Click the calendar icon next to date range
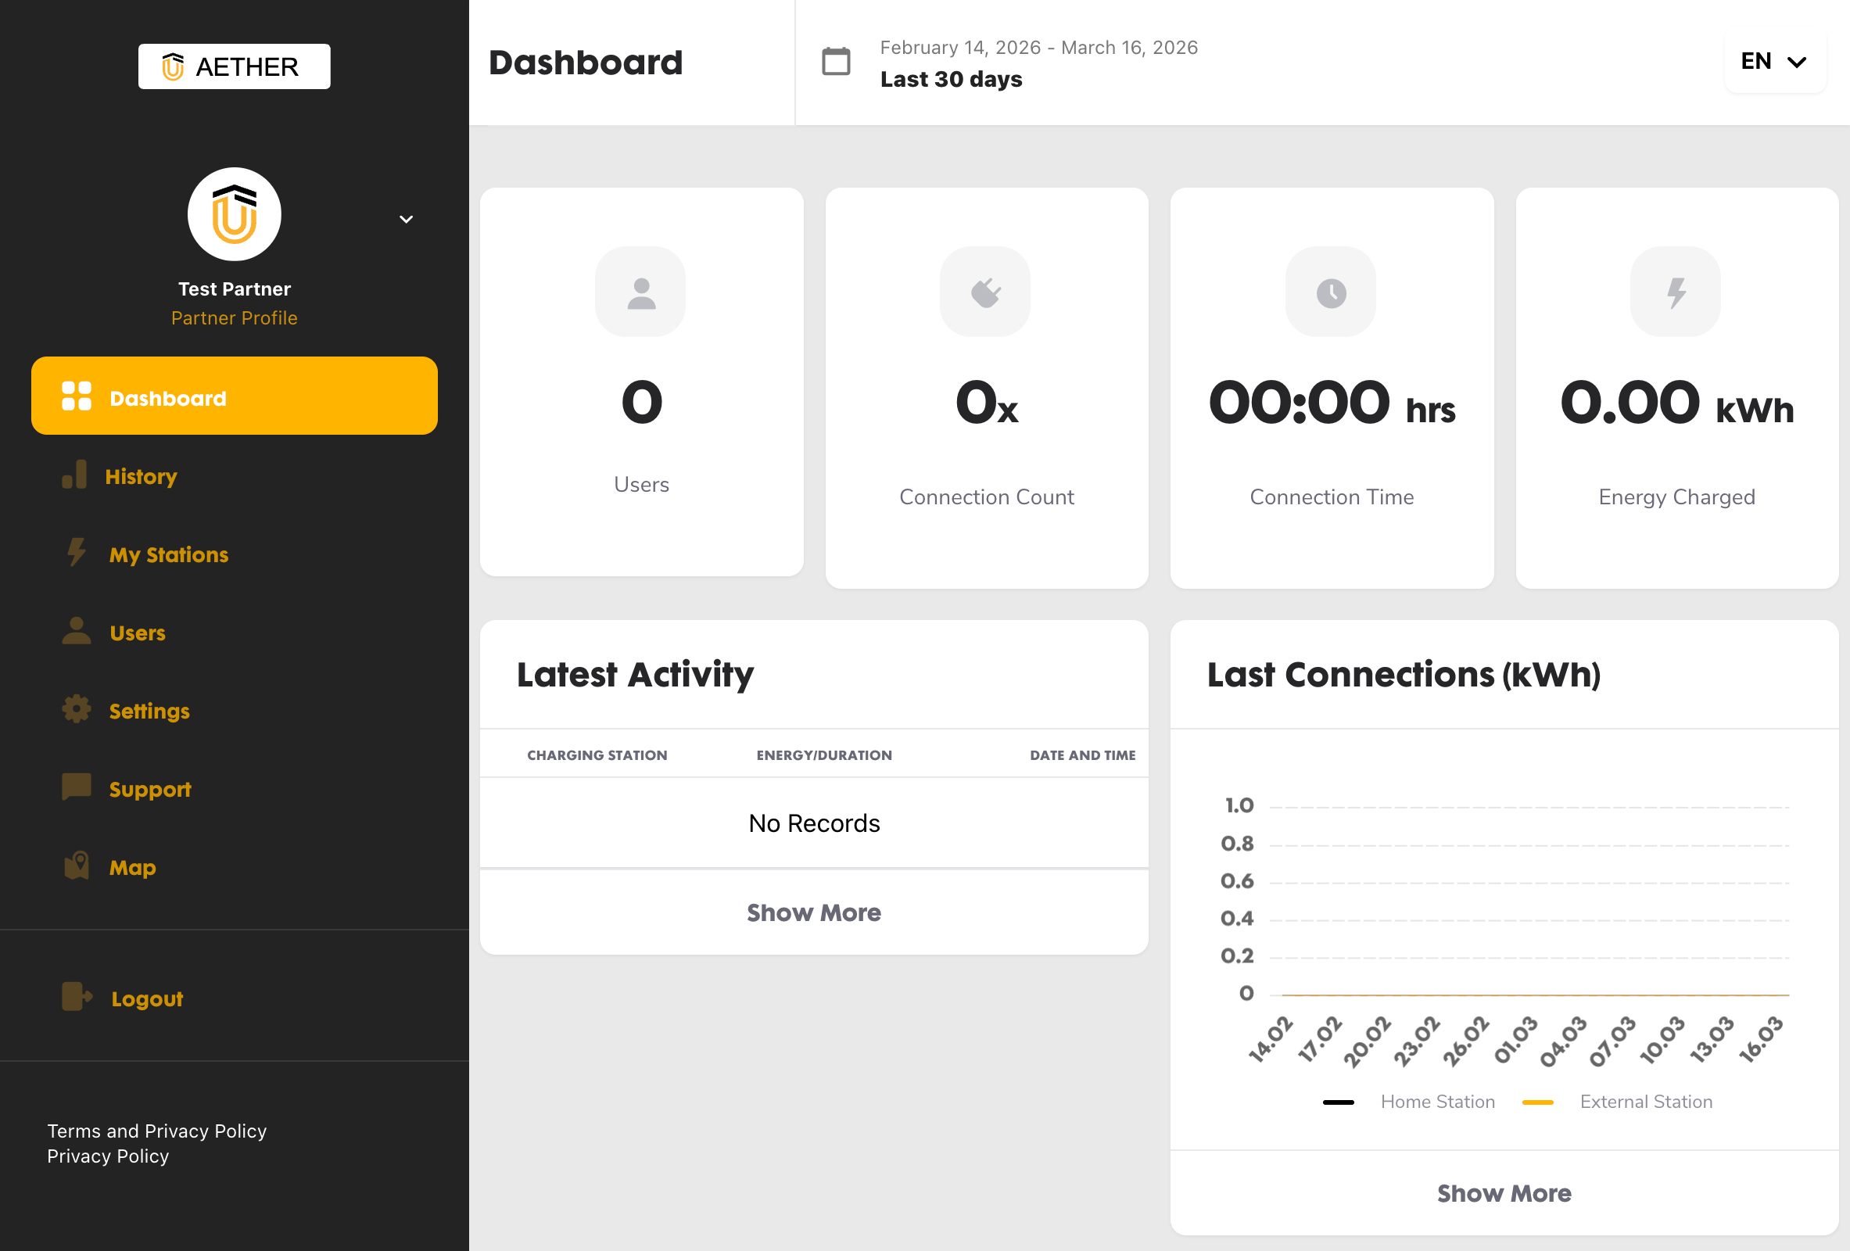The image size is (1850, 1251). pyautogui.click(x=834, y=61)
